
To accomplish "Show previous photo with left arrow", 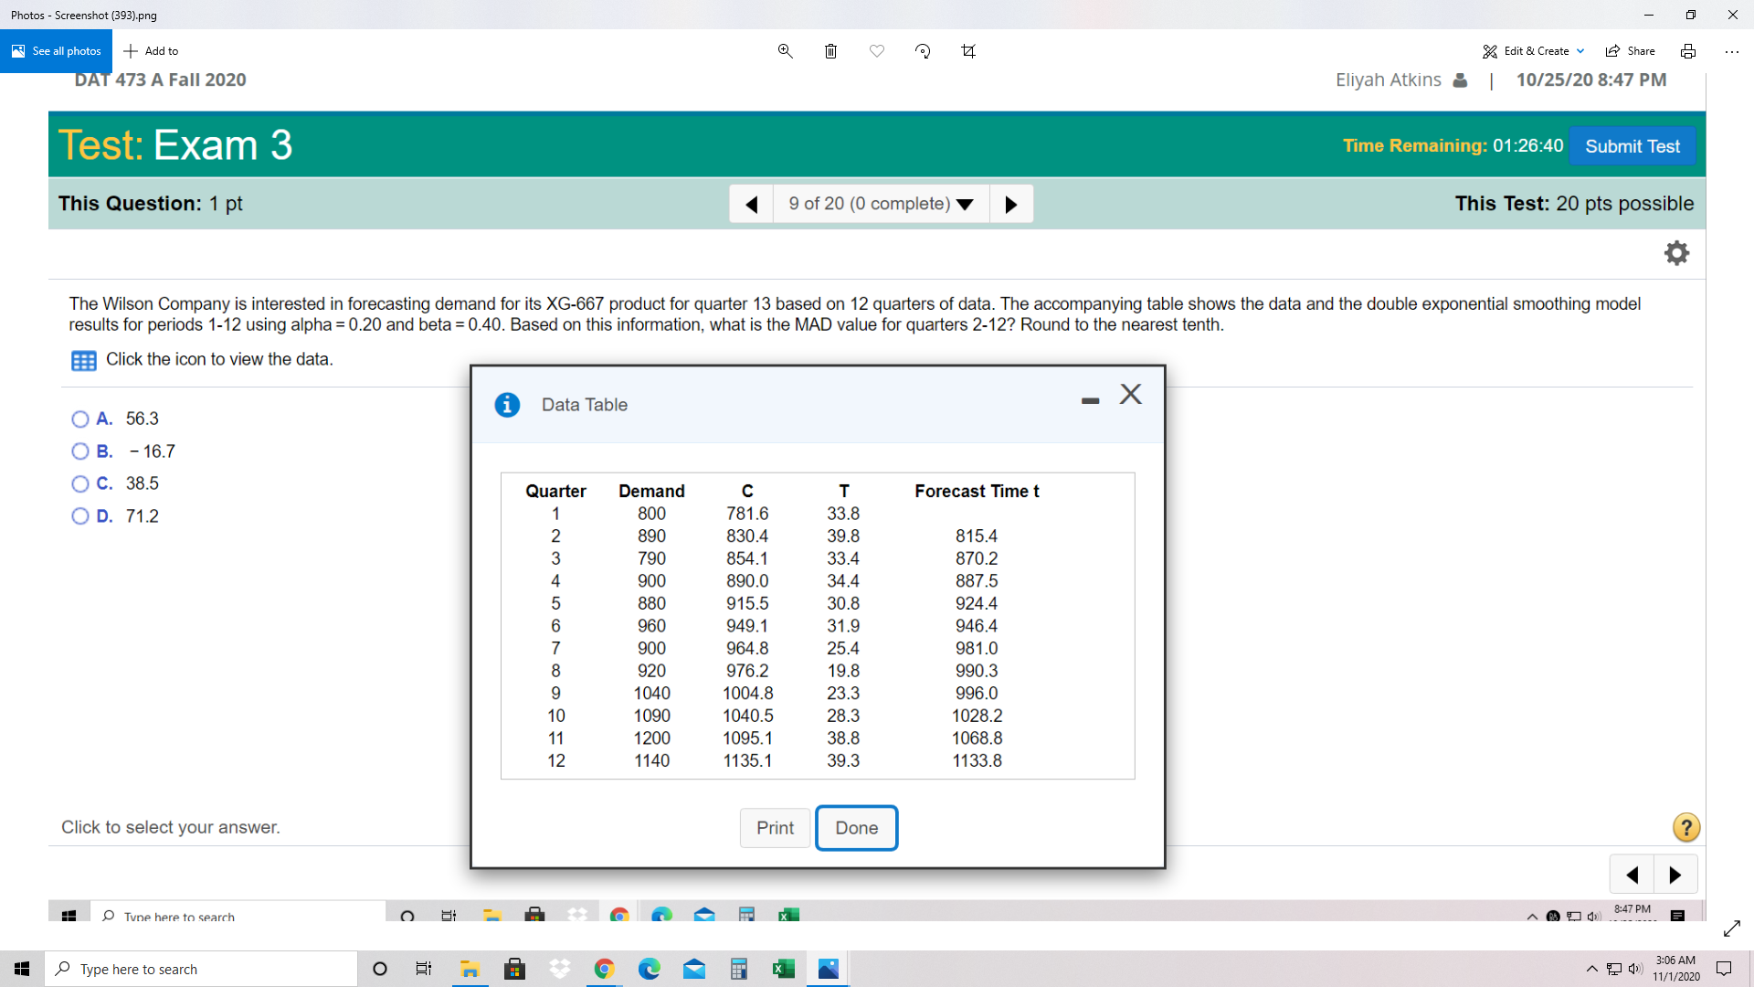I will (x=1632, y=875).
